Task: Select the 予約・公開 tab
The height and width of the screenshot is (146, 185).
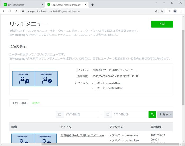Action: 19,103
